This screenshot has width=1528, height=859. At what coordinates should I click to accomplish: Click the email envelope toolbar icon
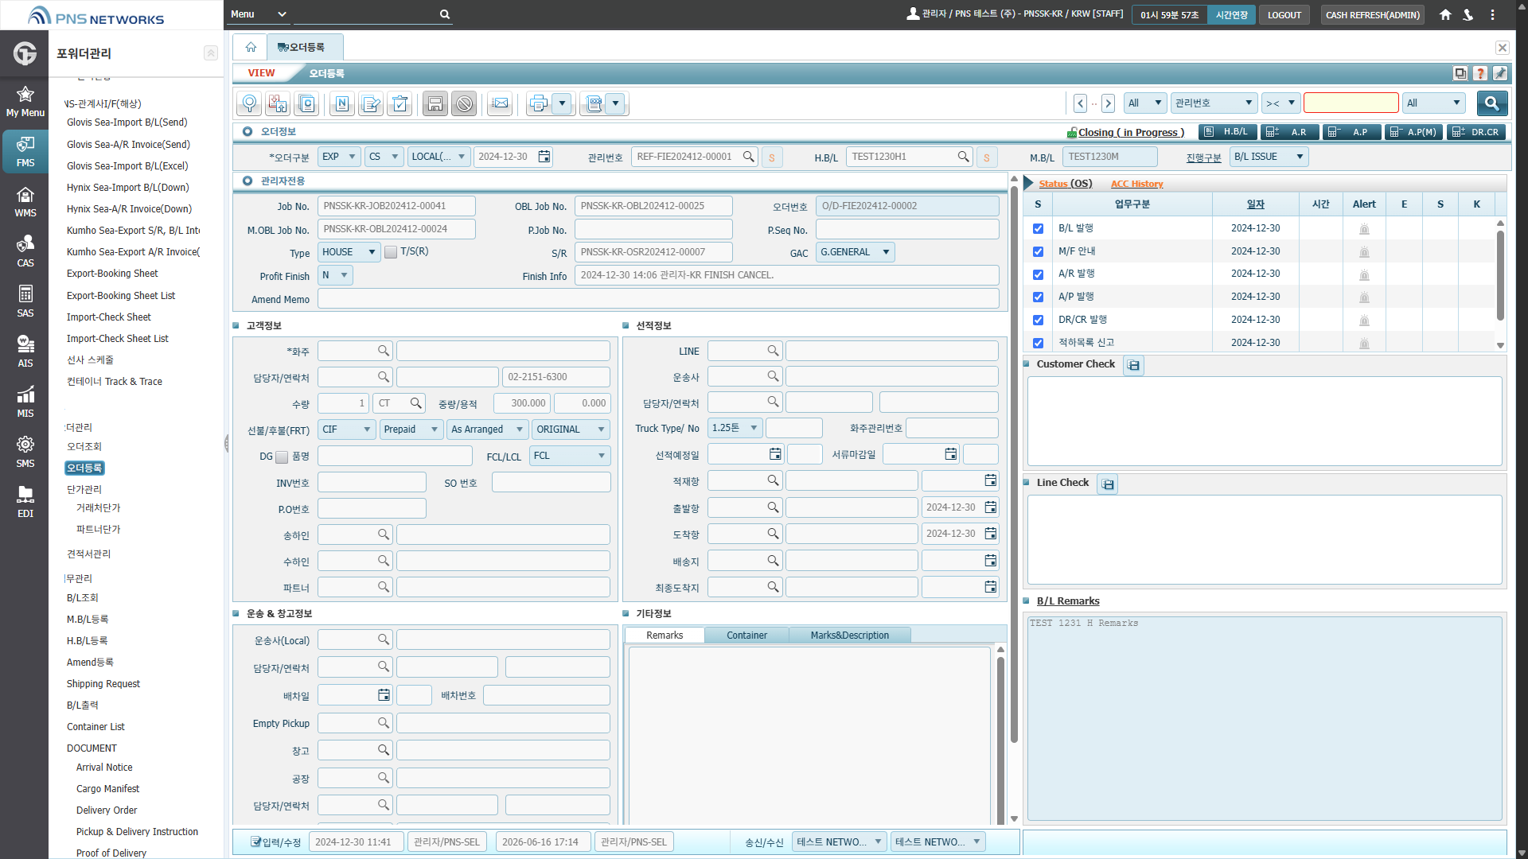(x=500, y=103)
